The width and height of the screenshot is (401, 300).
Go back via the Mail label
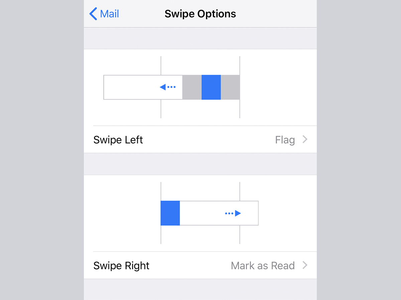[109, 14]
